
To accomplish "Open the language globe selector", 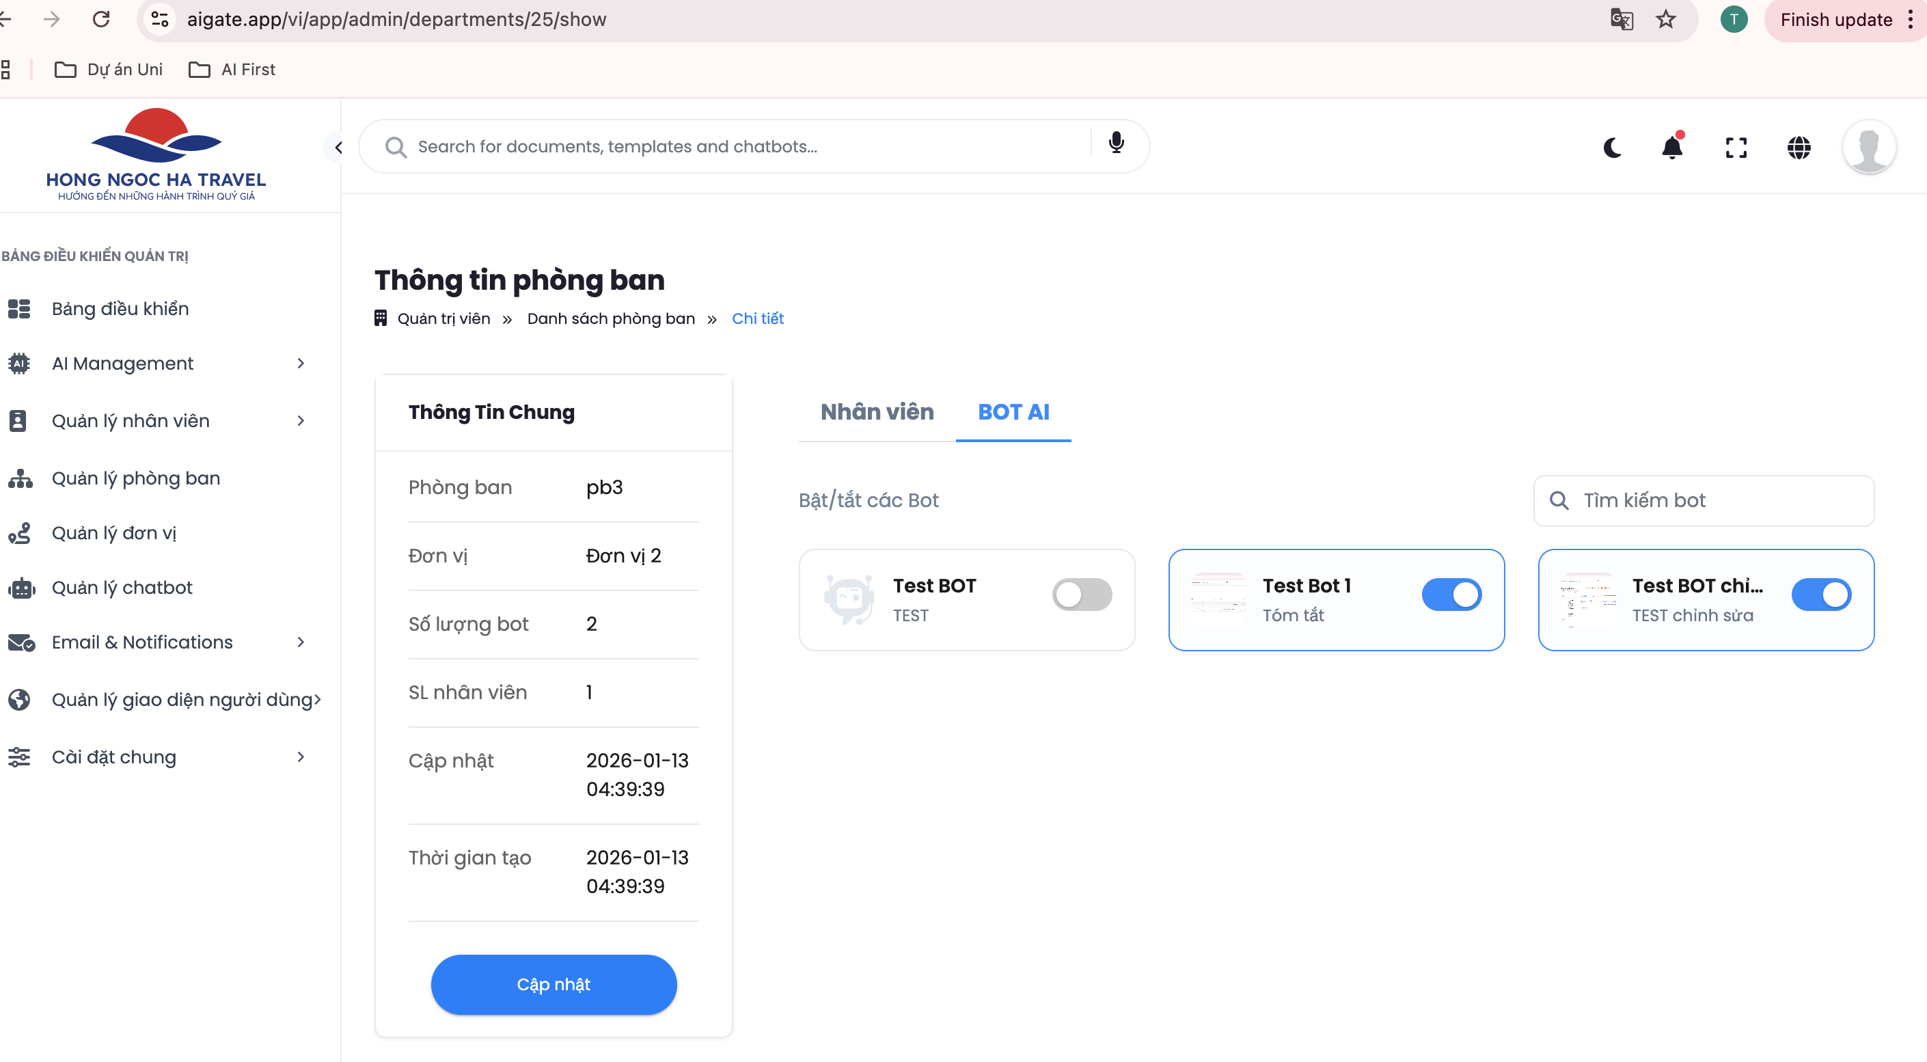I will click(1799, 148).
